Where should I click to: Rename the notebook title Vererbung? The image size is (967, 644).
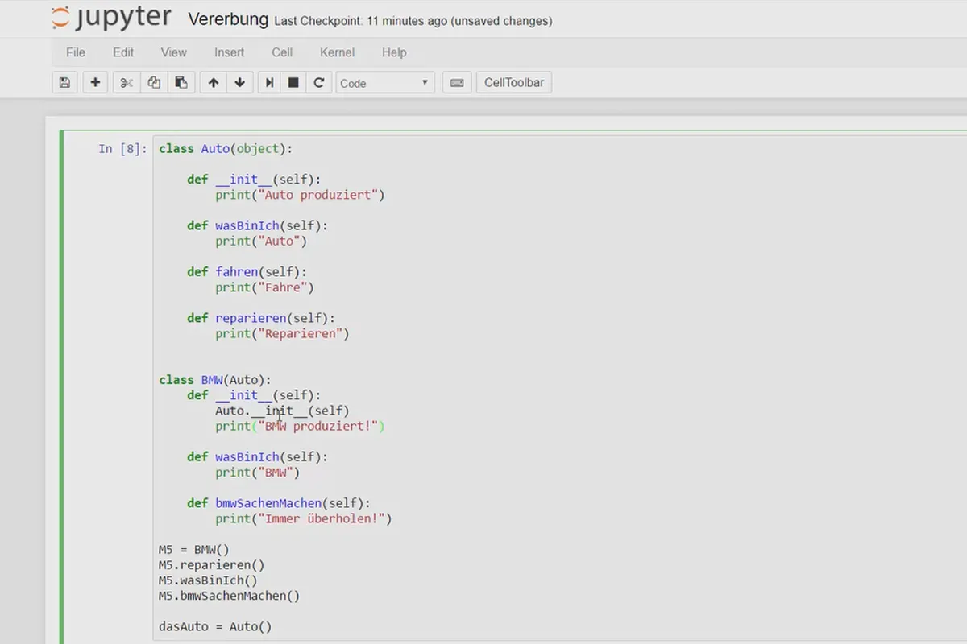228,19
